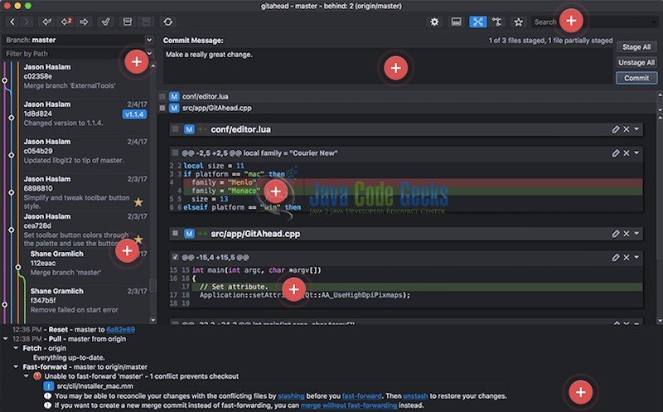Open the Filter by Path dropdown arrow

pos(149,53)
